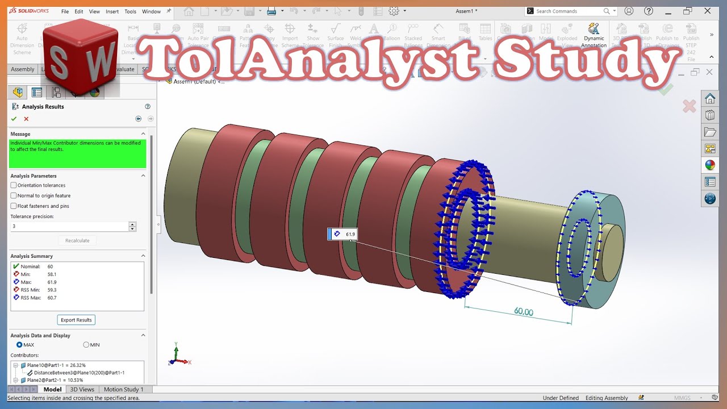Click the Options gear icon
Screen dimensions: 727x409
[393, 11]
